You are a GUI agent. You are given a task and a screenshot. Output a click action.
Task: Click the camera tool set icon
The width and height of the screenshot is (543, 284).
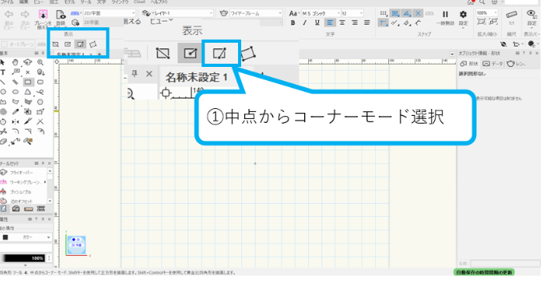16,209
